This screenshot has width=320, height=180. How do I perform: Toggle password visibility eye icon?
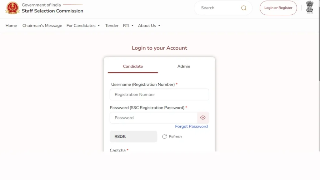click(x=203, y=118)
